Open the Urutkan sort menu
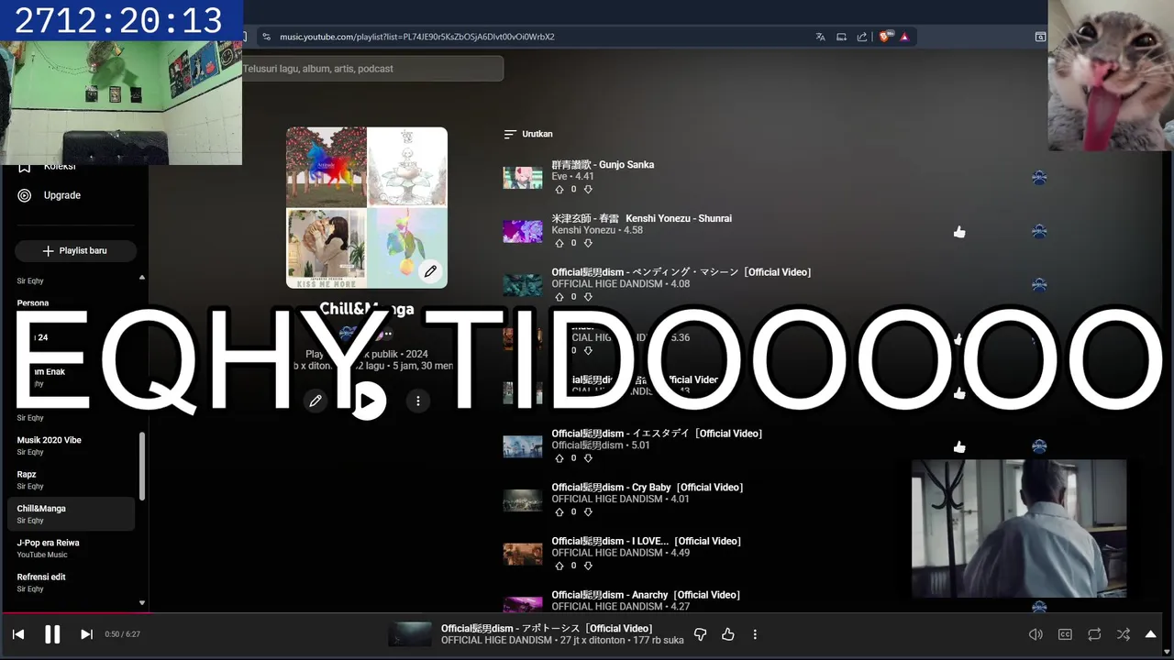The image size is (1174, 660). click(x=528, y=134)
